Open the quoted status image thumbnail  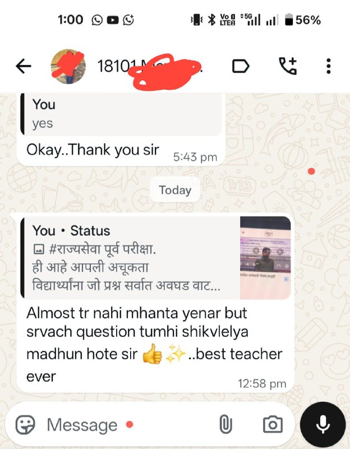click(265, 258)
